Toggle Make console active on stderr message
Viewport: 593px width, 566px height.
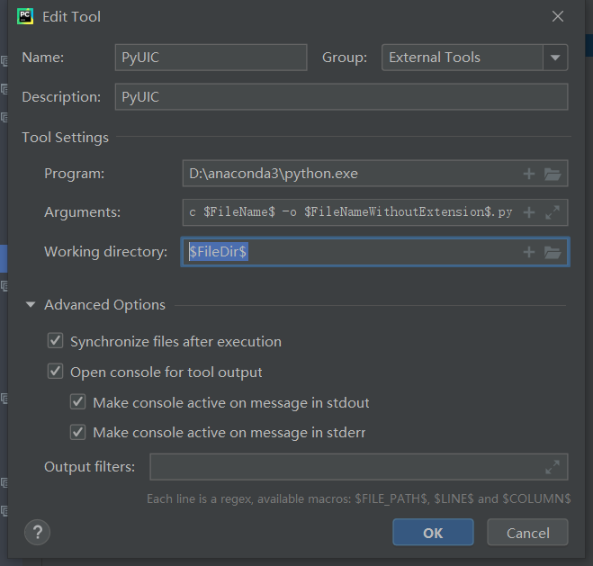point(78,433)
